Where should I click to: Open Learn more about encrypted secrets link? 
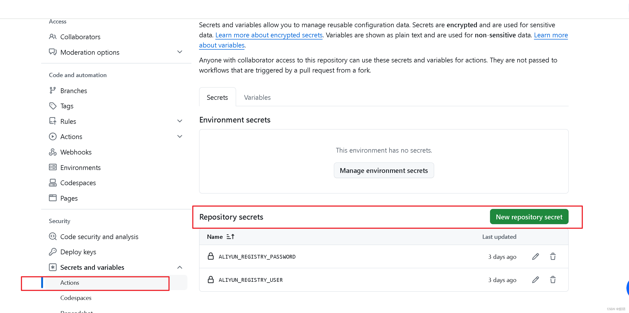(x=269, y=35)
